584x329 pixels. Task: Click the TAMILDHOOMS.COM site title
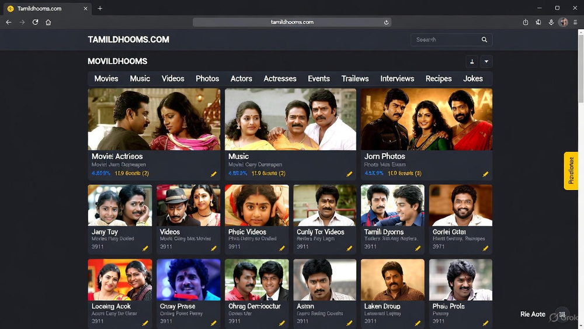pos(128,40)
